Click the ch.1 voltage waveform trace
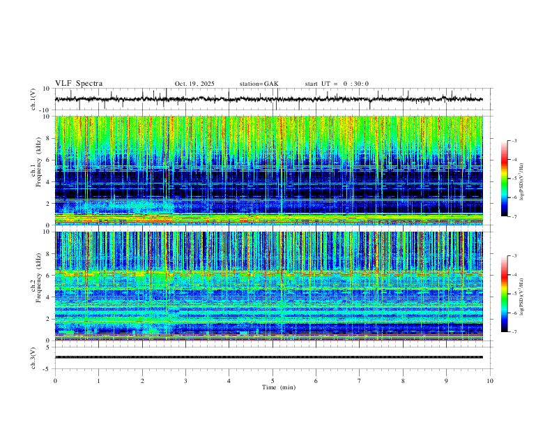Image resolution: width=552 pixels, height=427 pixels. tap(268, 99)
